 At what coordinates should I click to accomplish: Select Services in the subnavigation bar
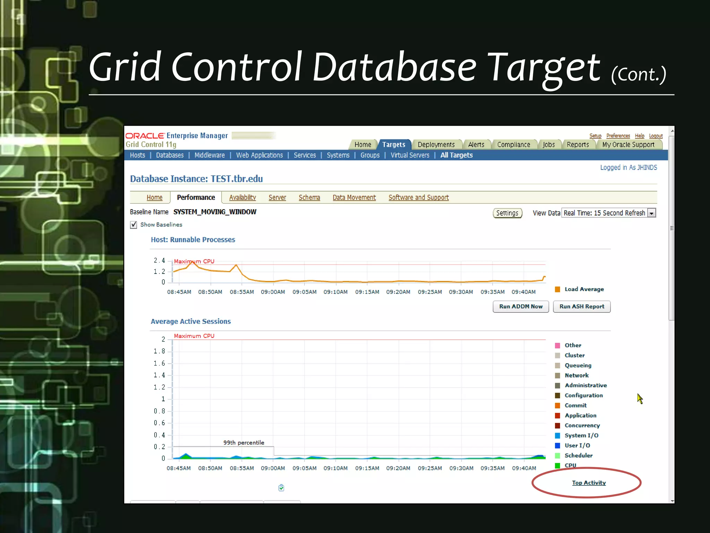coord(305,155)
